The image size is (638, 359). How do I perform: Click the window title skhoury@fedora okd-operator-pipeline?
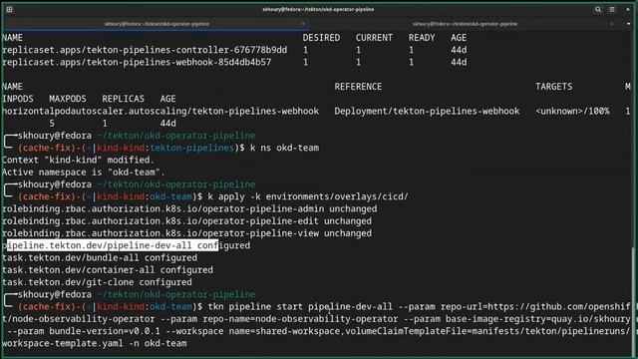[x=318, y=9]
